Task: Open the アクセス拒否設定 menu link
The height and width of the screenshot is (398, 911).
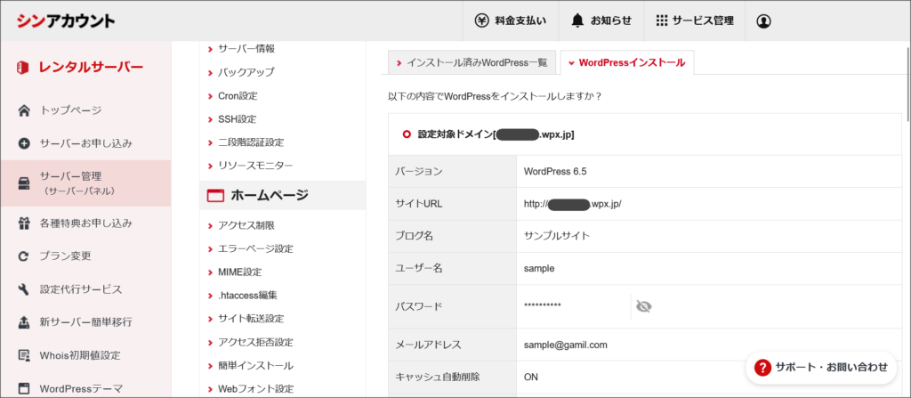Action: 255,342
